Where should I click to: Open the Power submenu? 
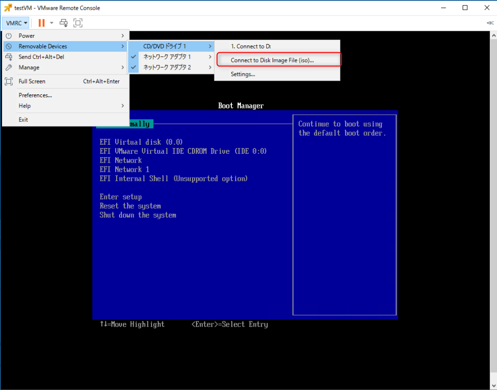tap(66, 36)
